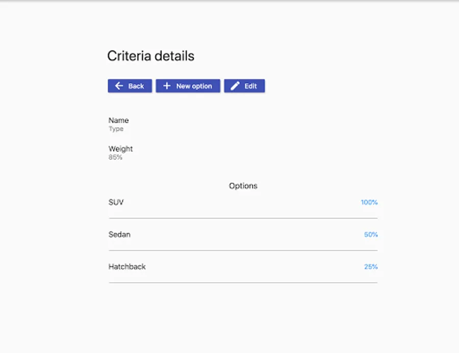Image resolution: width=459 pixels, height=353 pixels.
Task: Open the 100% score for SUV
Action: tap(369, 202)
